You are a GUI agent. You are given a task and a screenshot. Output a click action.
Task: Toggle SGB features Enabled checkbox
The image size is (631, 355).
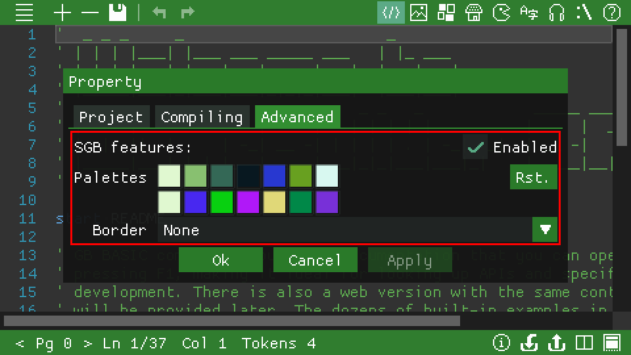[475, 147]
